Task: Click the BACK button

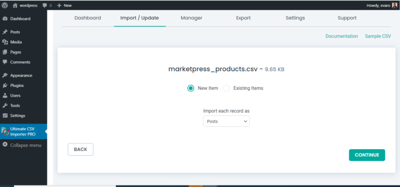Action: pyautogui.click(x=81, y=150)
